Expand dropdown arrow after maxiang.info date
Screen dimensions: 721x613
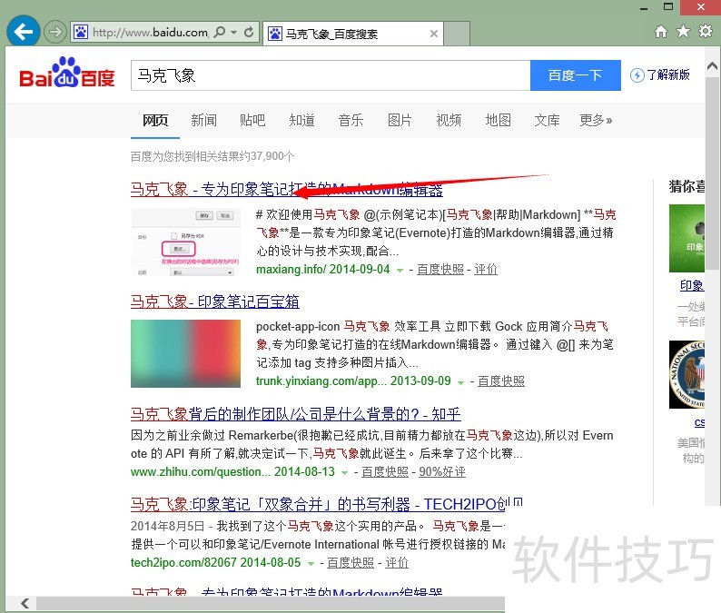tap(400, 270)
